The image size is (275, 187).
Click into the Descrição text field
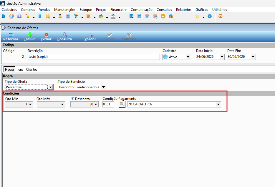94,57
